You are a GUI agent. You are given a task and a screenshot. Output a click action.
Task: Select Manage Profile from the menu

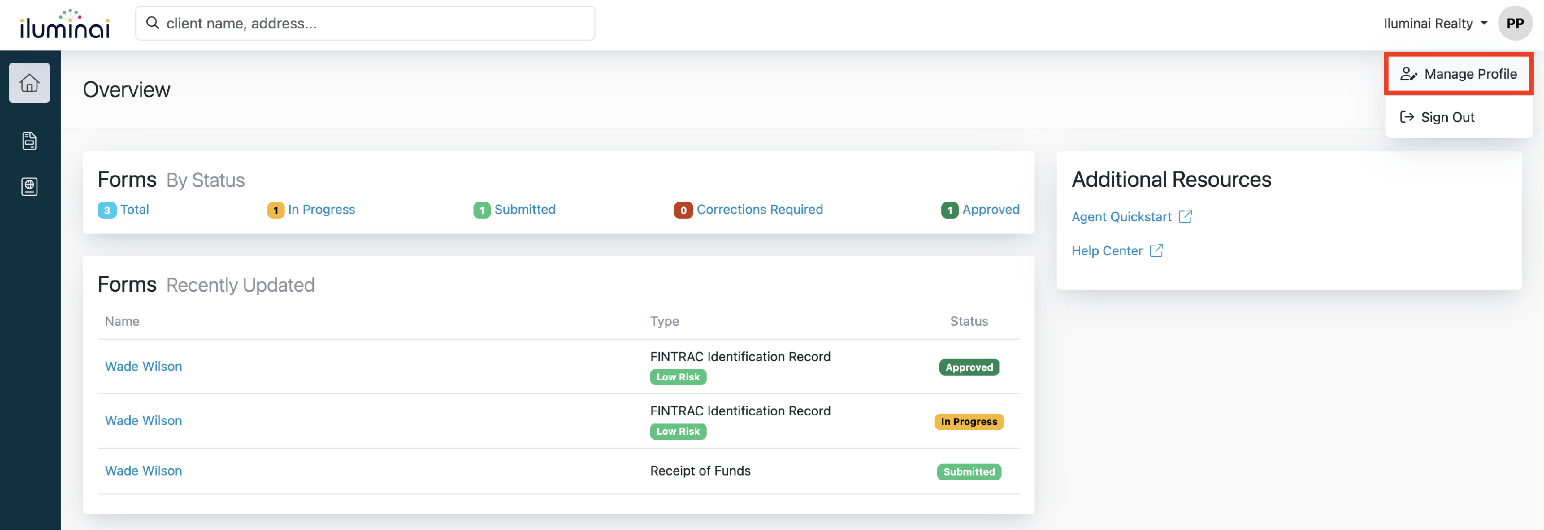click(1458, 74)
